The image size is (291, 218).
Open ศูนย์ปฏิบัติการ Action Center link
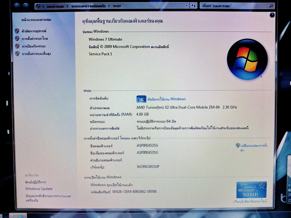35,182
